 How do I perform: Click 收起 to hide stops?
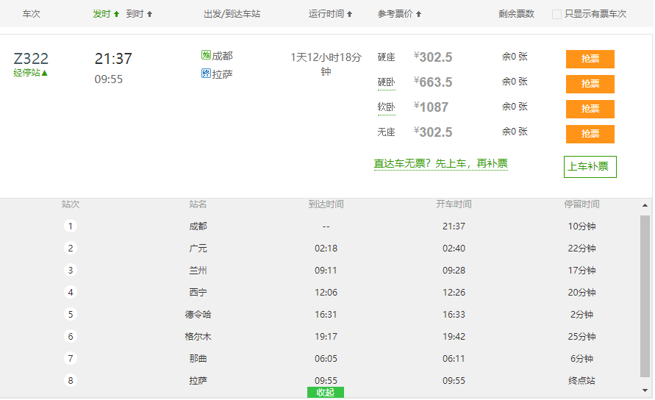pos(325,393)
